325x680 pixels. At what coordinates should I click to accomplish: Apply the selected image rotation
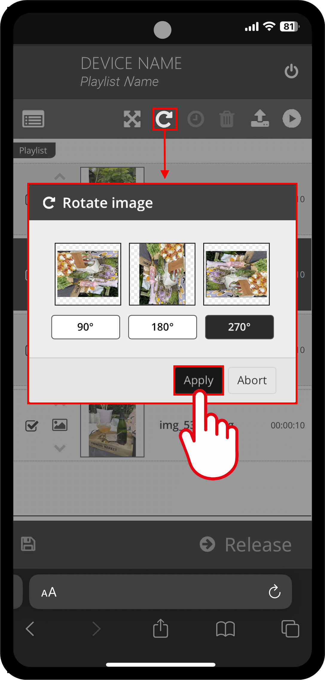pos(199,380)
